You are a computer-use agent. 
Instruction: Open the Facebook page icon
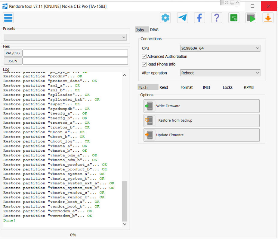[199, 18]
